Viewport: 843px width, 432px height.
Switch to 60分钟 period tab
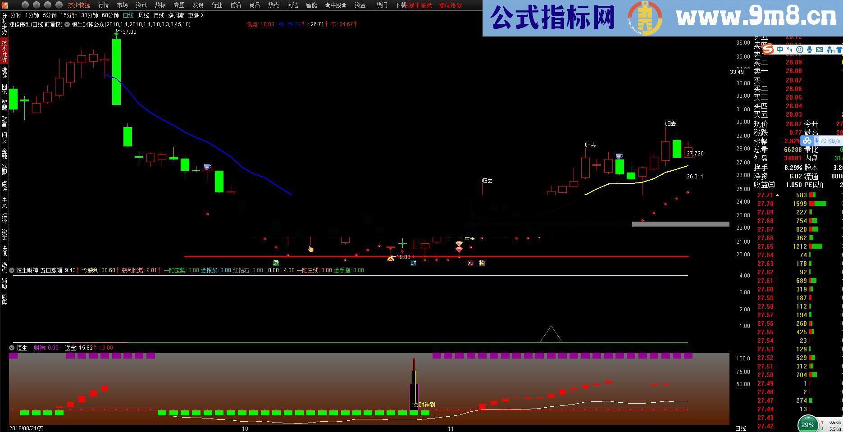[x=110, y=15]
